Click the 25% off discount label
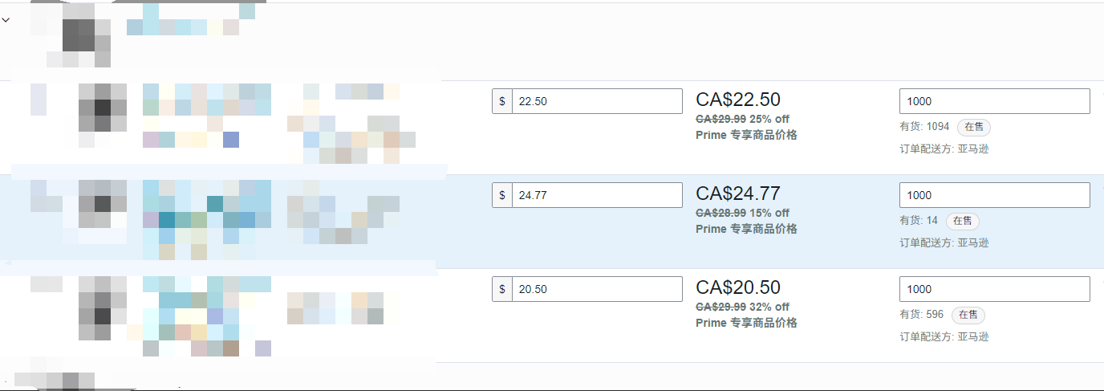 click(x=769, y=119)
